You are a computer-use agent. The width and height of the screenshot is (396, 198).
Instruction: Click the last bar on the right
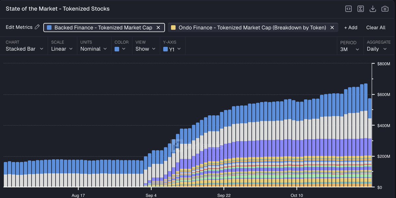370,143
